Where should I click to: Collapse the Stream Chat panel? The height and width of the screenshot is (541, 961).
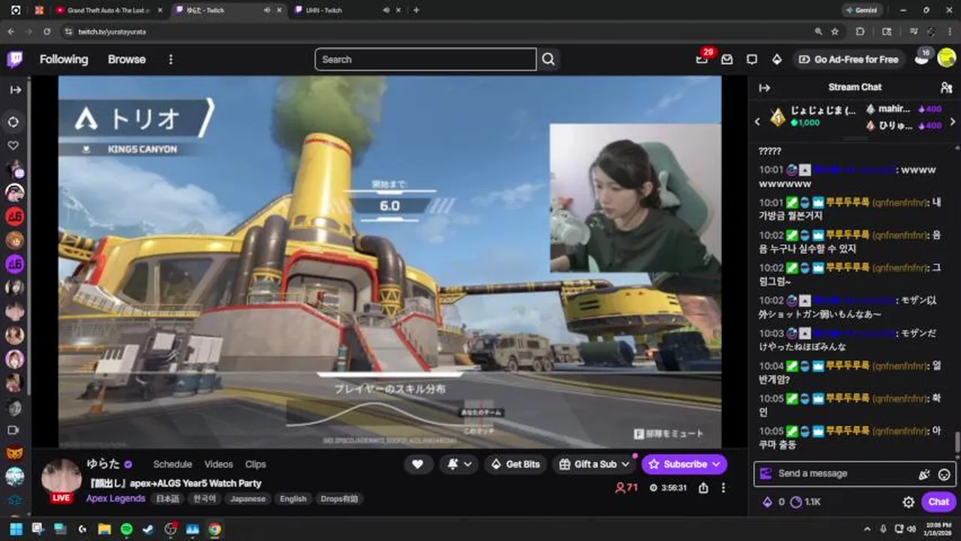click(764, 87)
